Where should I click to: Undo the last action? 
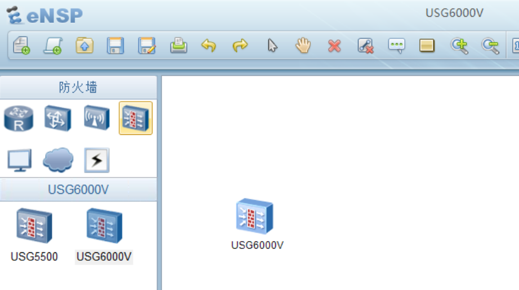tap(209, 46)
